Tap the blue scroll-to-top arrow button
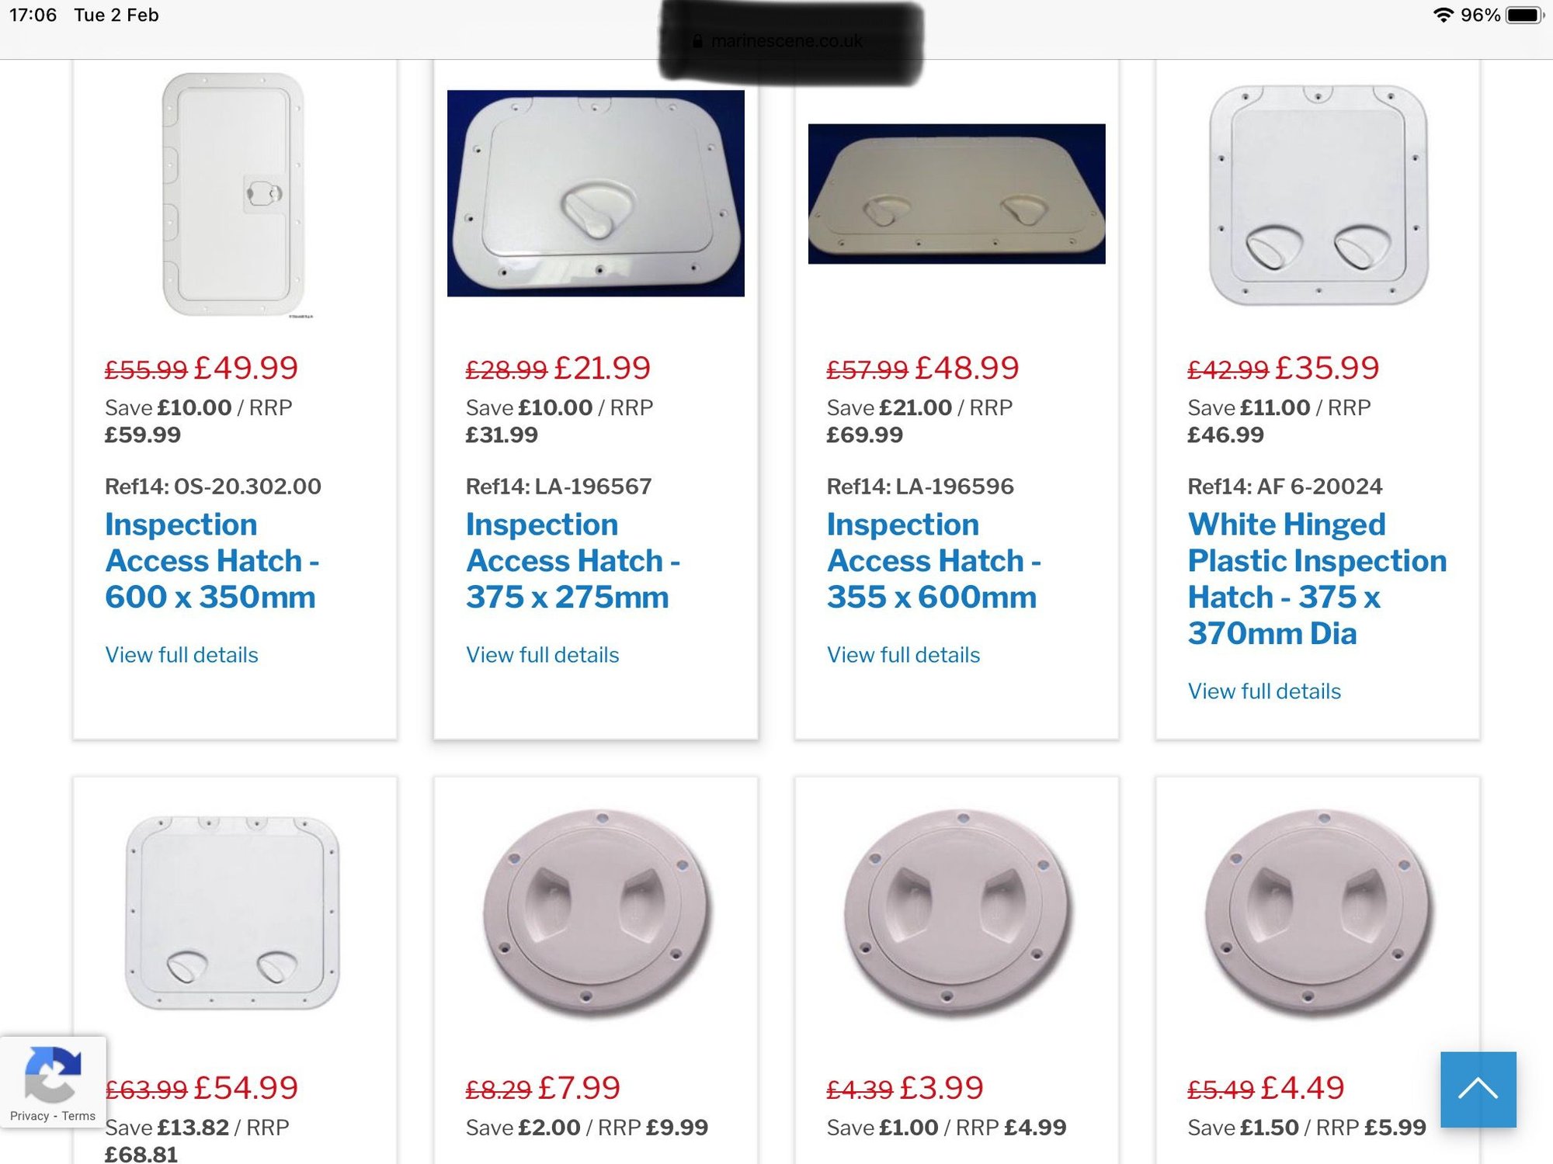The image size is (1553, 1164). pyautogui.click(x=1478, y=1089)
